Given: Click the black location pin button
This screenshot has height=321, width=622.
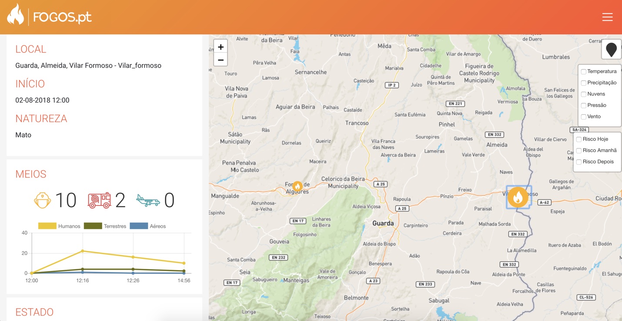Looking at the screenshot, I should tap(611, 50).
